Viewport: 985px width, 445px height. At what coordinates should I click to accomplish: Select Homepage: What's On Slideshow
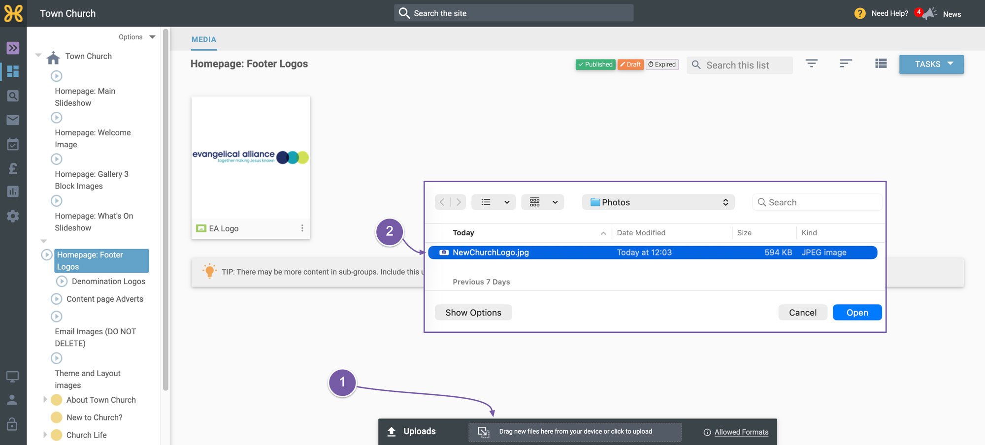[x=94, y=222]
